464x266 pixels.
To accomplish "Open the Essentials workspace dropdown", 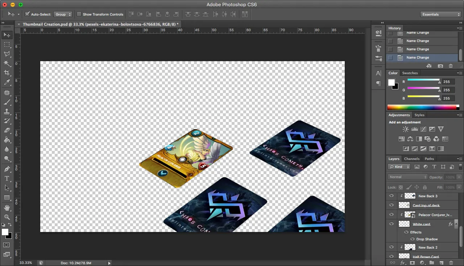I will [441, 14].
